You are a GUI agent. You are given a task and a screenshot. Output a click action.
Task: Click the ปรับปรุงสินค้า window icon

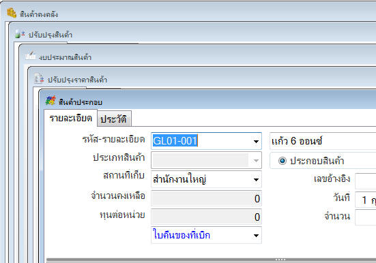[20, 34]
